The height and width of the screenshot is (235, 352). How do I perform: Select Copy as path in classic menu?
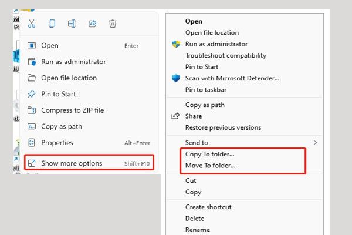tap(205, 105)
